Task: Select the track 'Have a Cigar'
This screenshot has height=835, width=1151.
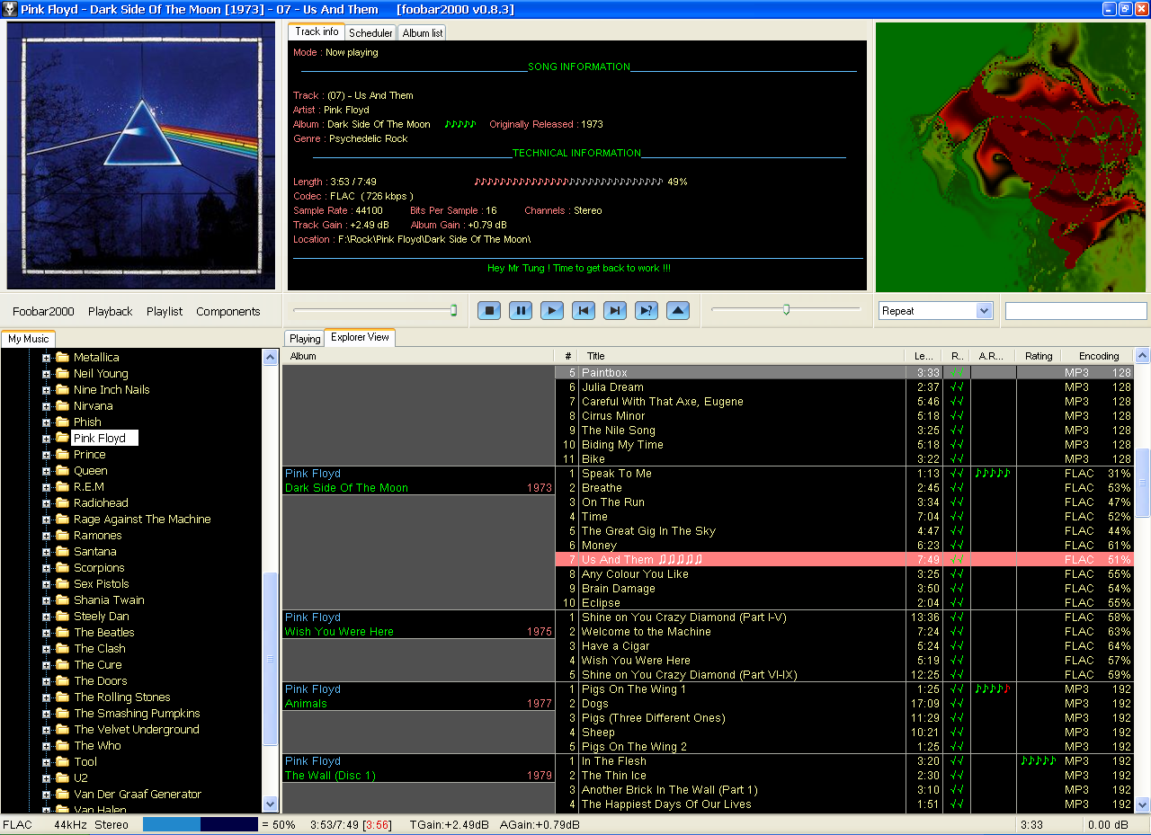Action: click(615, 646)
